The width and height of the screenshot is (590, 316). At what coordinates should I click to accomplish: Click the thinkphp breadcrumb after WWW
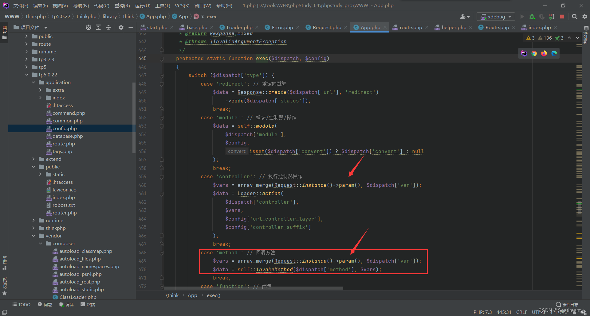36,17
